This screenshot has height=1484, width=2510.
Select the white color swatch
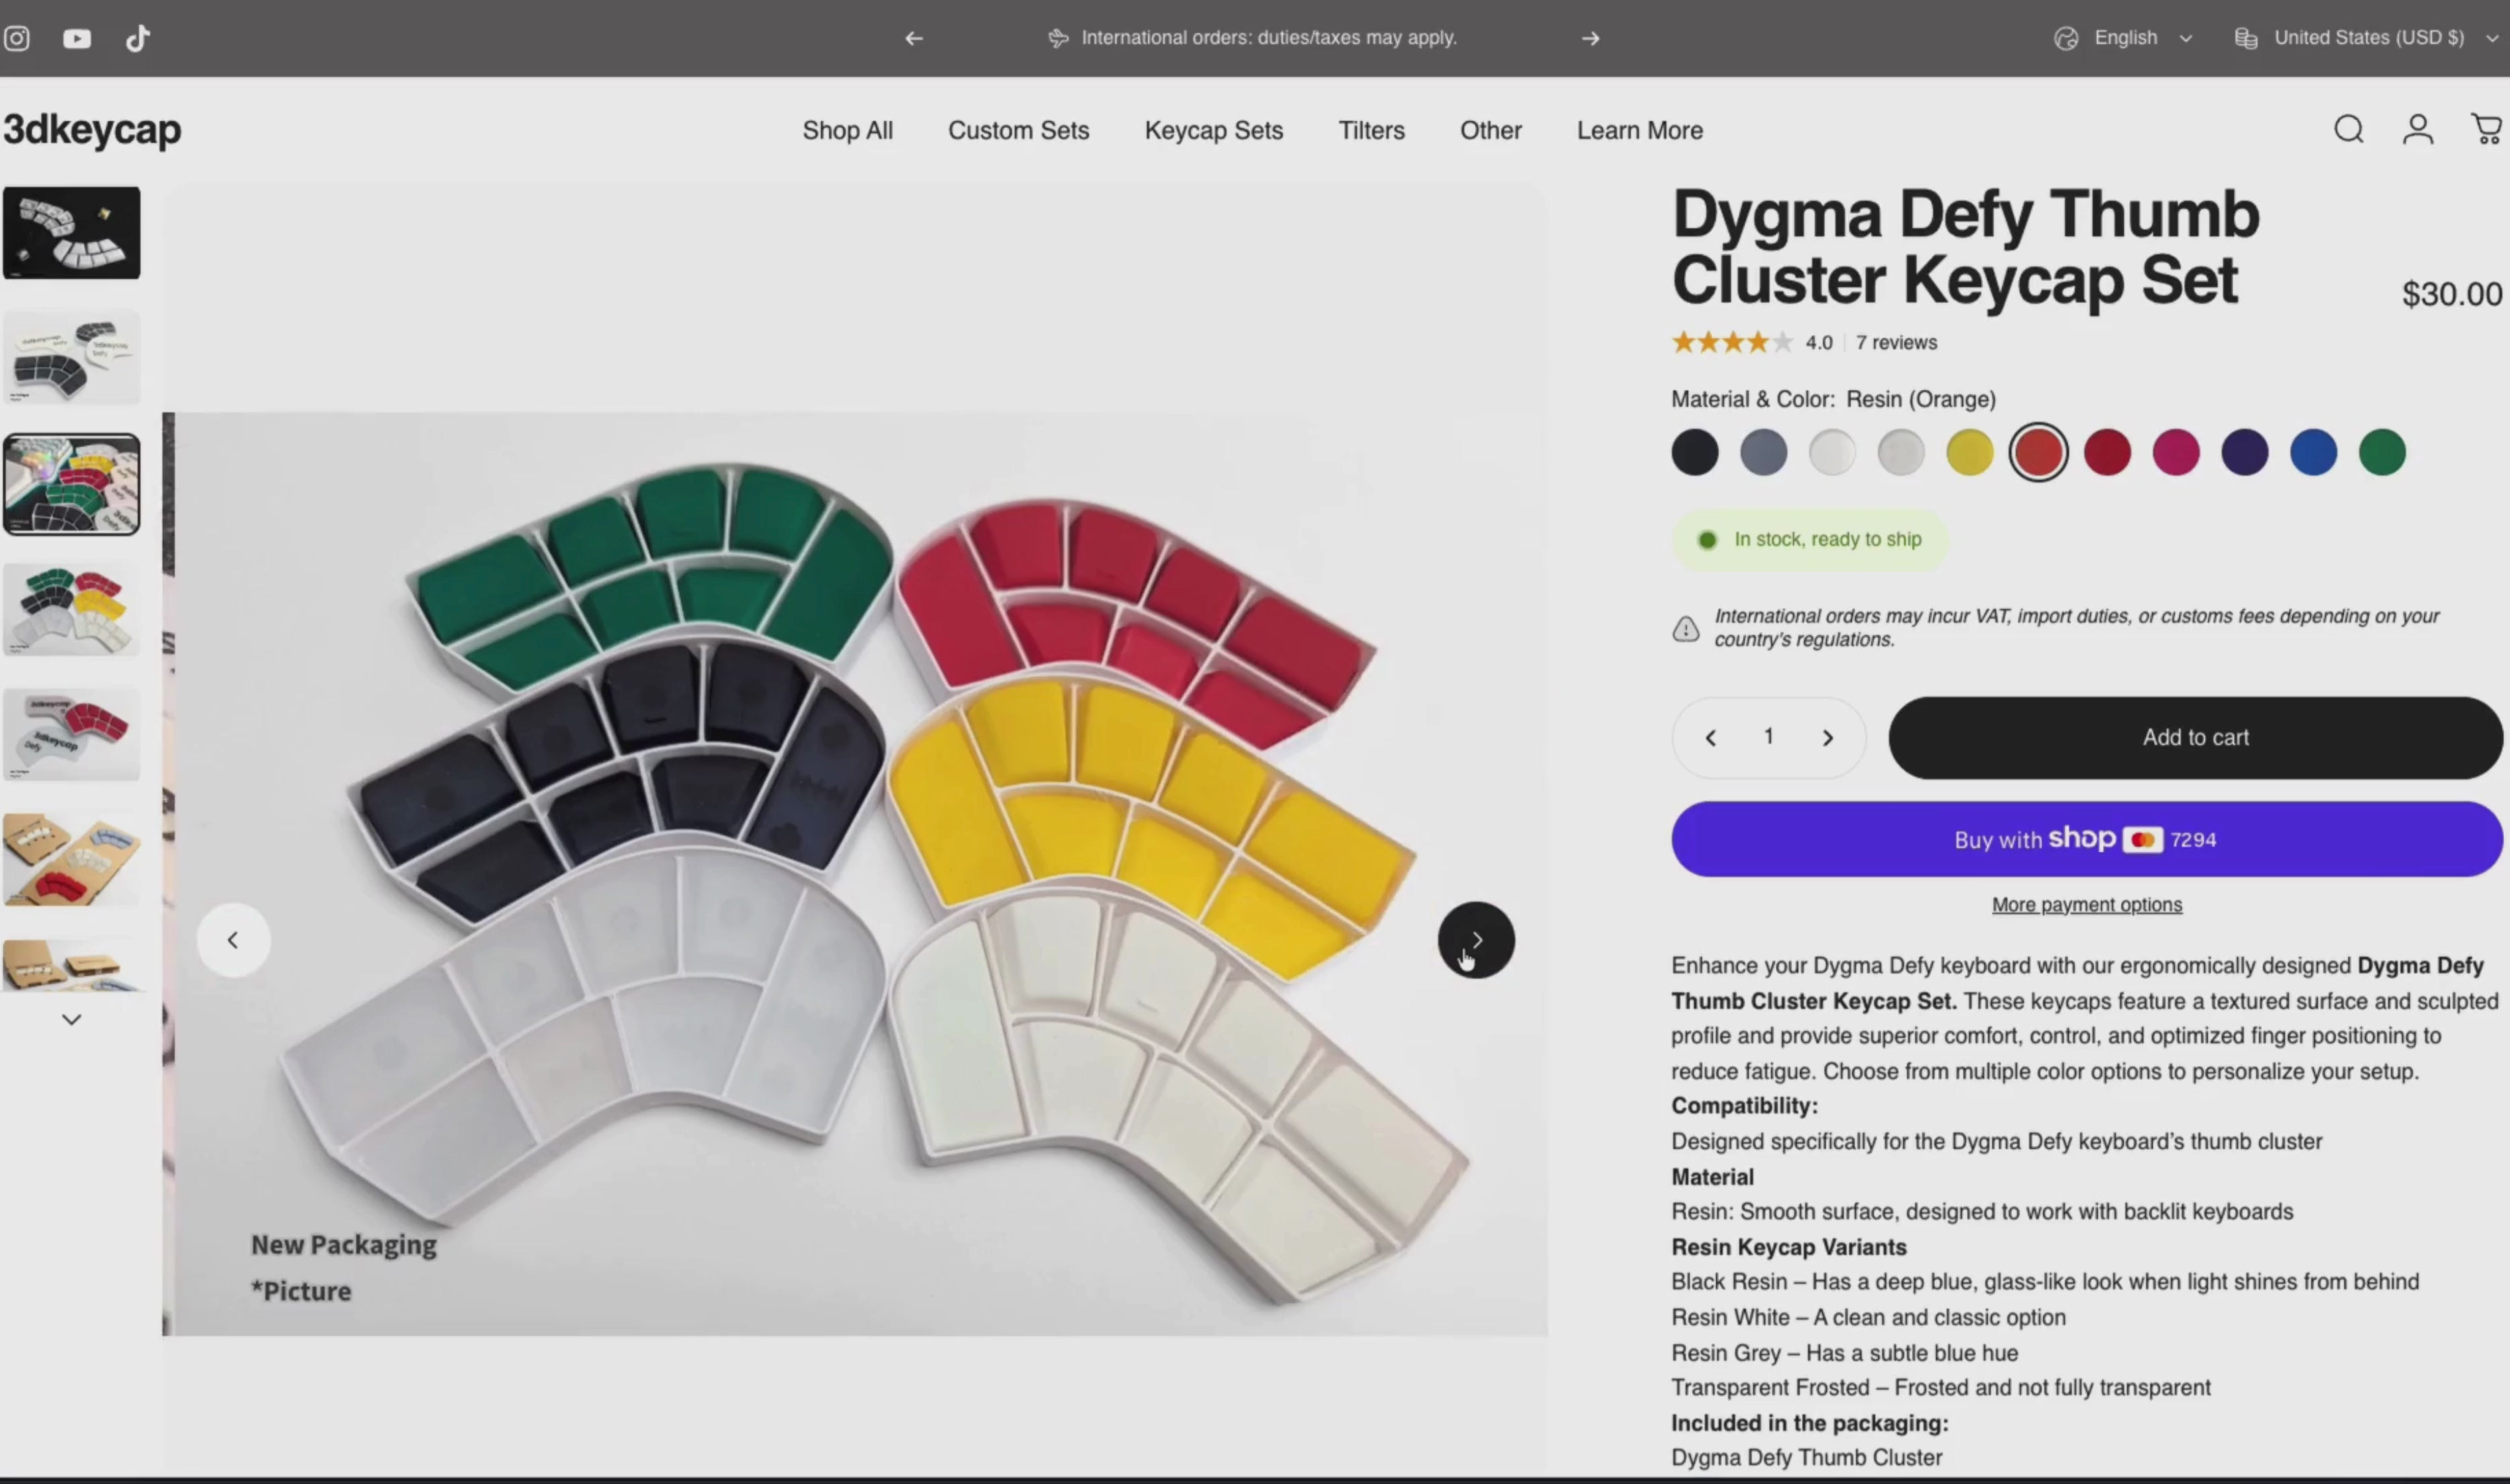pyautogui.click(x=1832, y=452)
